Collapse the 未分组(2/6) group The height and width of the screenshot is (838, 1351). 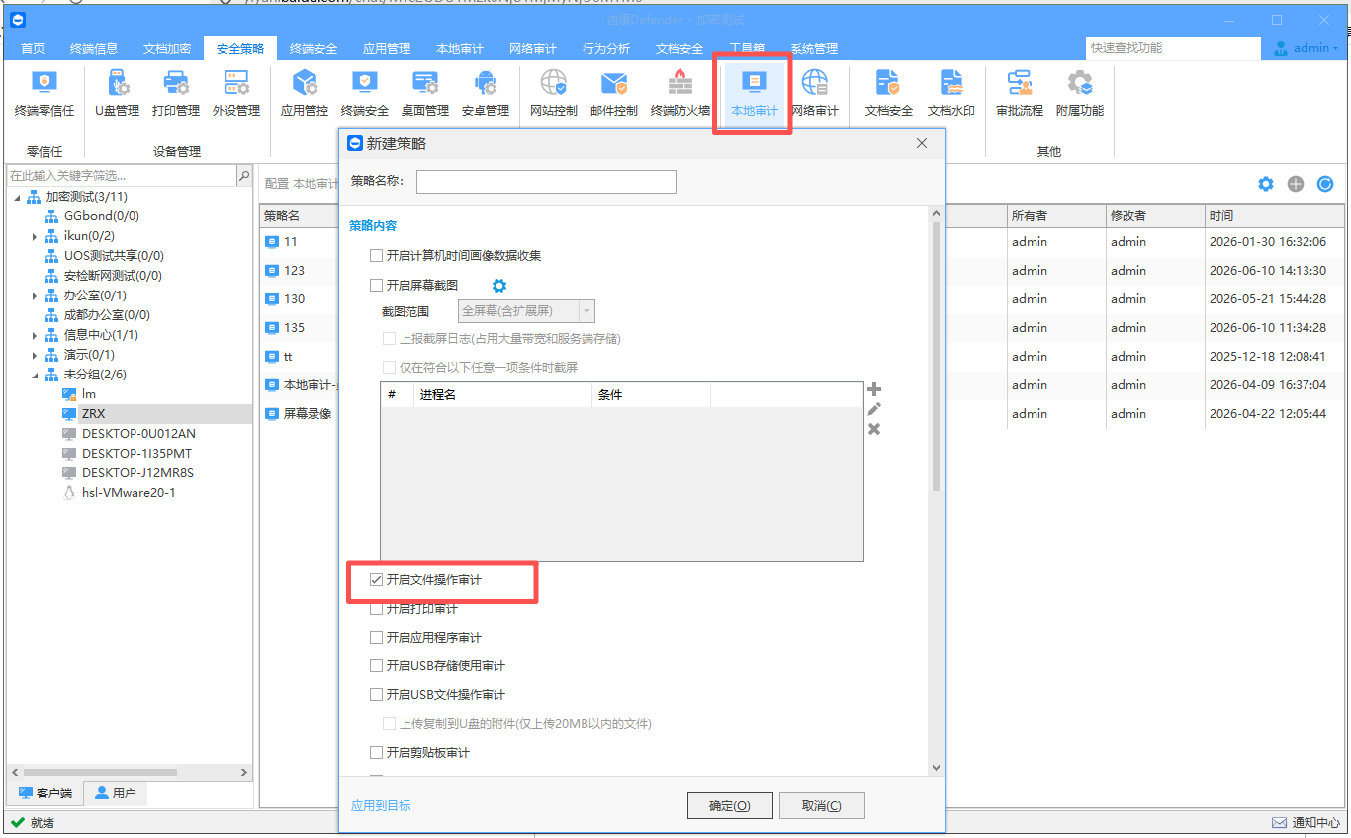[x=35, y=375]
